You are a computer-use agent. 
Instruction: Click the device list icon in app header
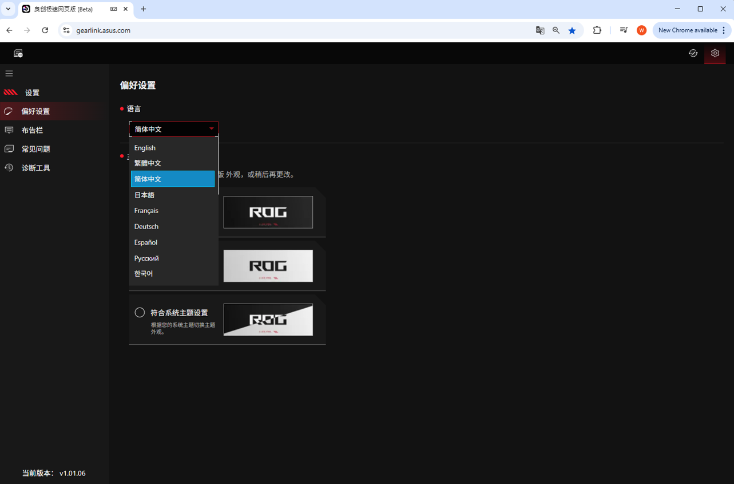pos(18,53)
